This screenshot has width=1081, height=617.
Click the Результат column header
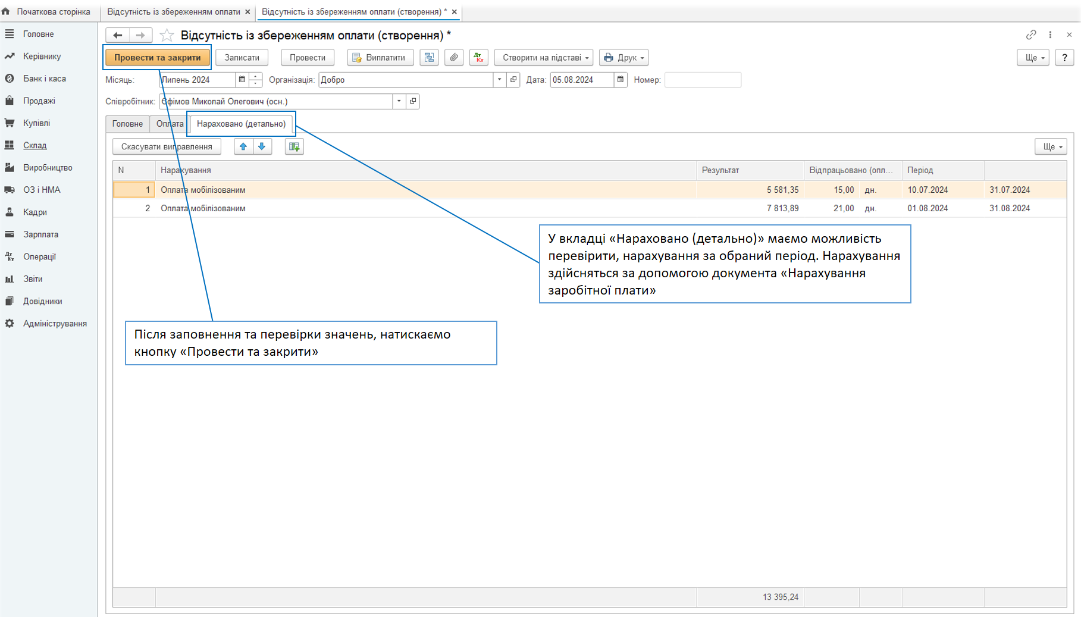click(750, 170)
